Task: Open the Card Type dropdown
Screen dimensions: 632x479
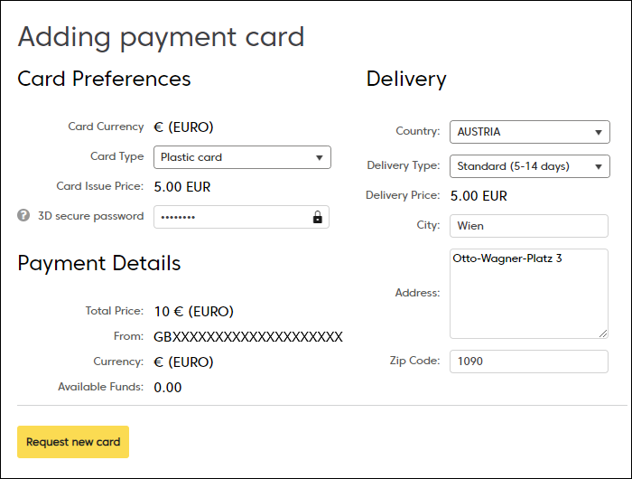Action: coord(242,157)
